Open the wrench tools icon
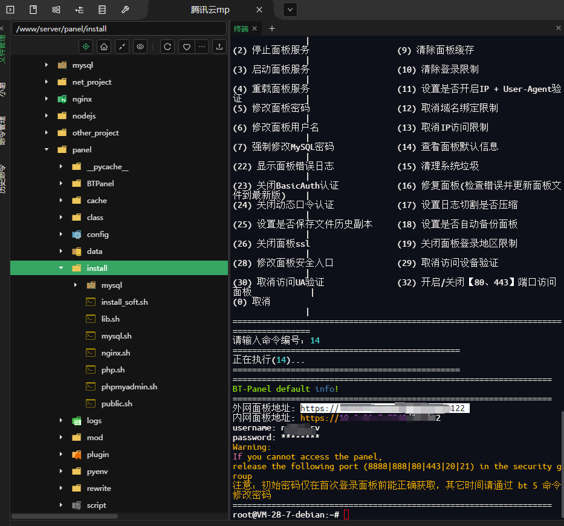The image size is (564, 526). [125, 10]
